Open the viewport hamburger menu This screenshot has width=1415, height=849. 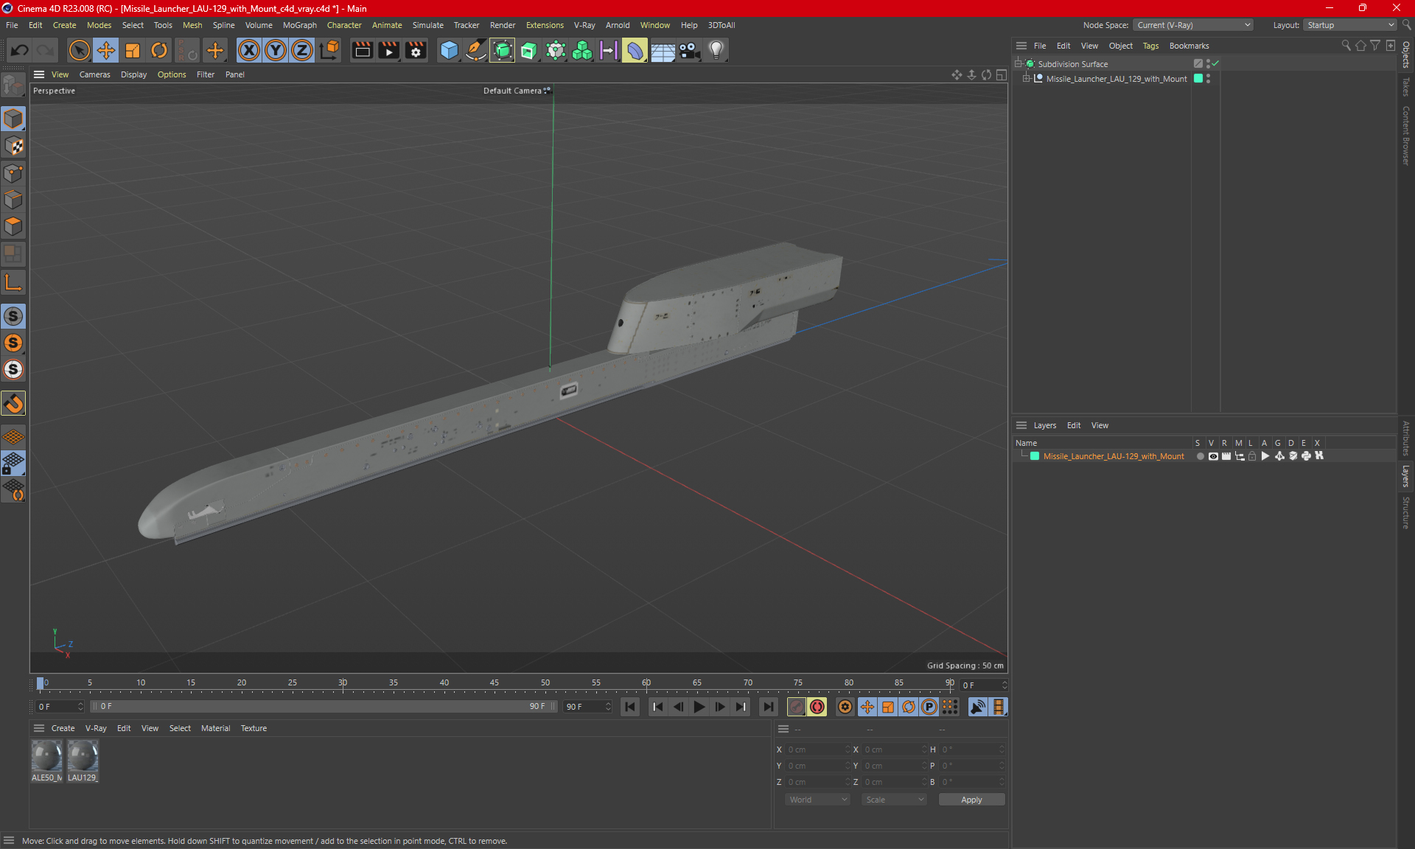(39, 74)
